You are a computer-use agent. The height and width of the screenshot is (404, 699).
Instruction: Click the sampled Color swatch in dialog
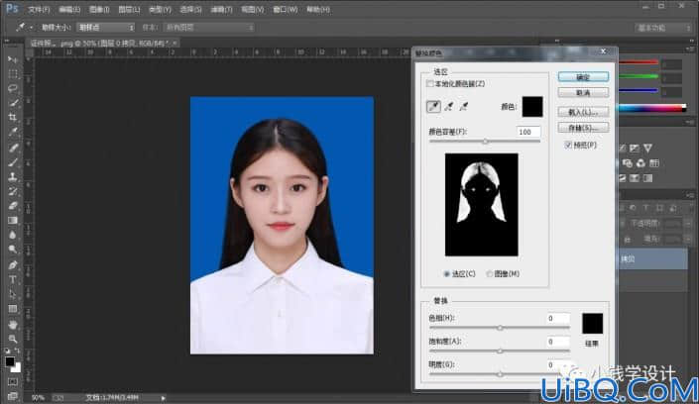click(532, 107)
